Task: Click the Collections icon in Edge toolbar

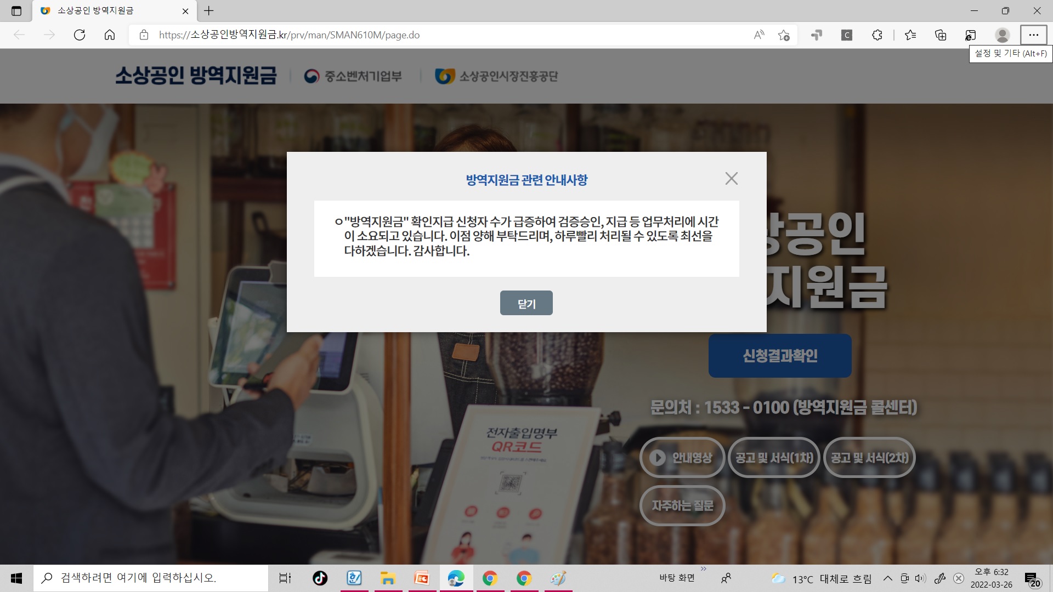Action: pos(939,35)
